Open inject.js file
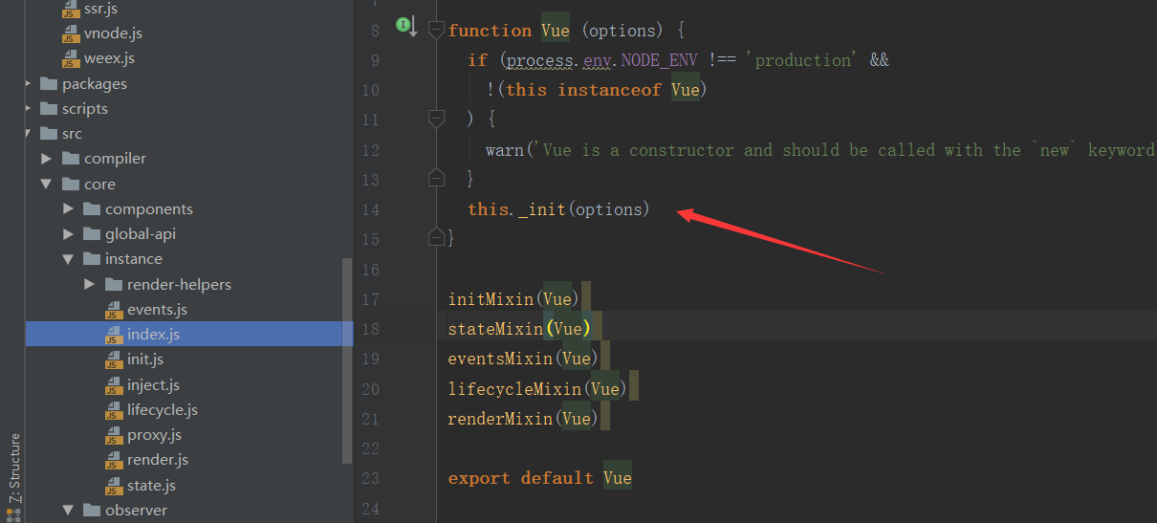The height and width of the screenshot is (523, 1157). 153,384
